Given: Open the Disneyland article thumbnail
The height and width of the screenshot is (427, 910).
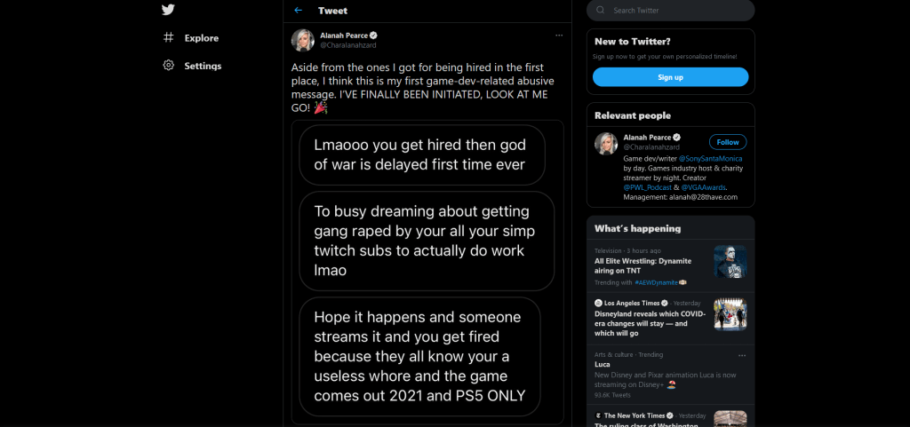Looking at the screenshot, I should click(730, 314).
